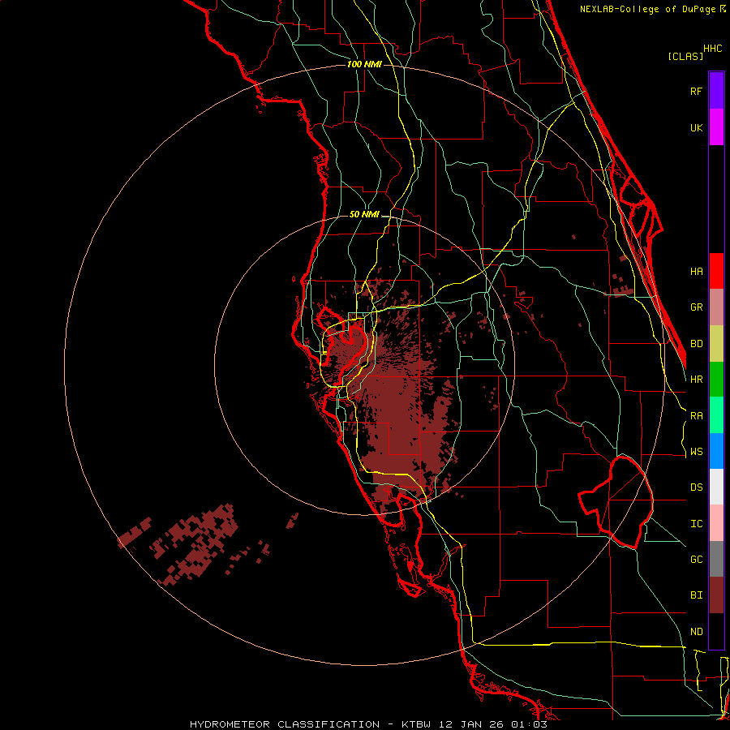This screenshot has width=730, height=730.
Task: Click the HA red legend swatch
Action: [716, 271]
